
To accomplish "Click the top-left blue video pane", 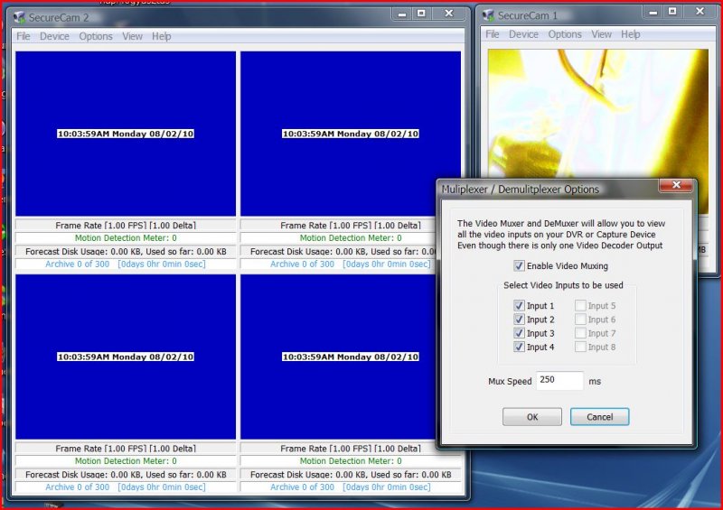I will pos(126,134).
